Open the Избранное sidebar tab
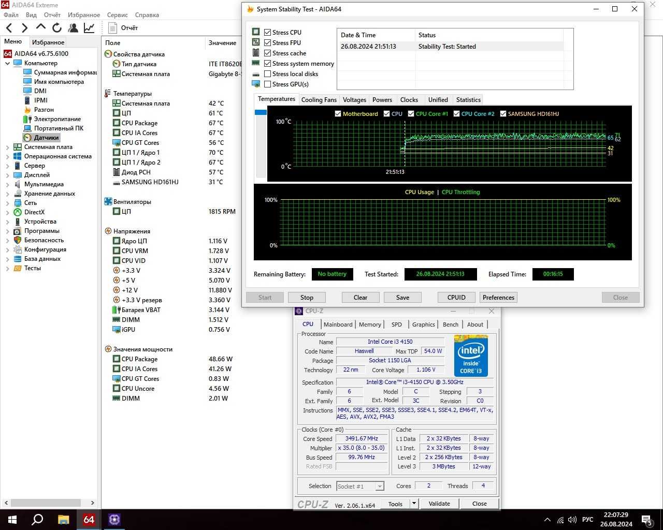 pyautogui.click(x=48, y=42)
